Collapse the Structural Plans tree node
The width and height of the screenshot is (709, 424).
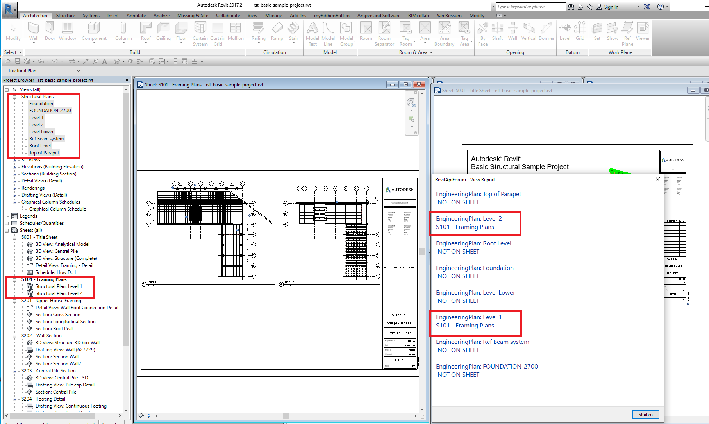pos(14,96)
